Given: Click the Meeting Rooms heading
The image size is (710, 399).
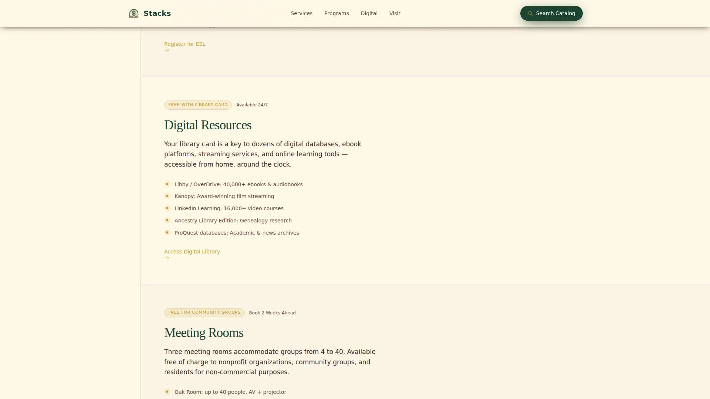Looking at the screenshot, I should coord(204,332).
